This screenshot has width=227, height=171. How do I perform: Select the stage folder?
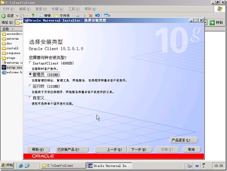coord(9,58)
